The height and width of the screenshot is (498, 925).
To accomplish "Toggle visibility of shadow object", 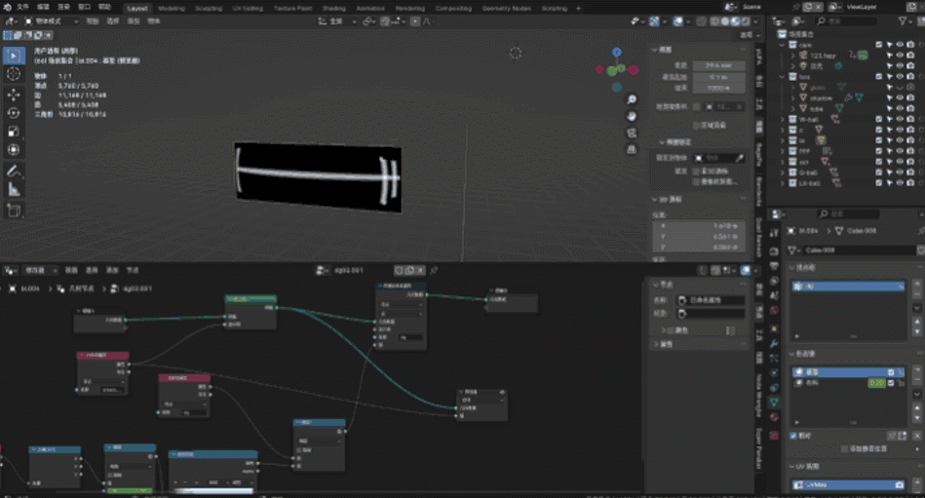I will pos(900,98).
